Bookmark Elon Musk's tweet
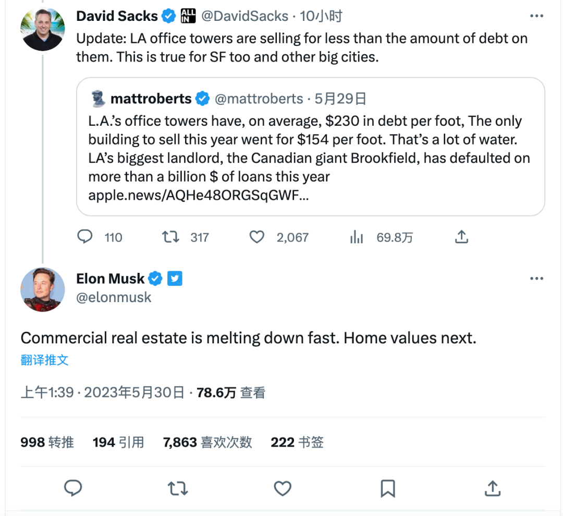Image resolution: width=563 pixels, height=516 pixels. (387, 488)
